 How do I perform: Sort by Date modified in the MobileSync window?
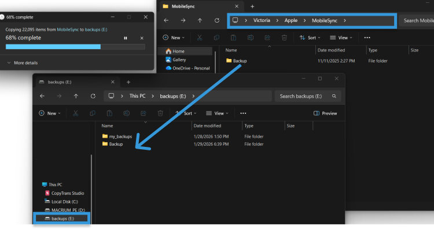[x=332, y=50]
